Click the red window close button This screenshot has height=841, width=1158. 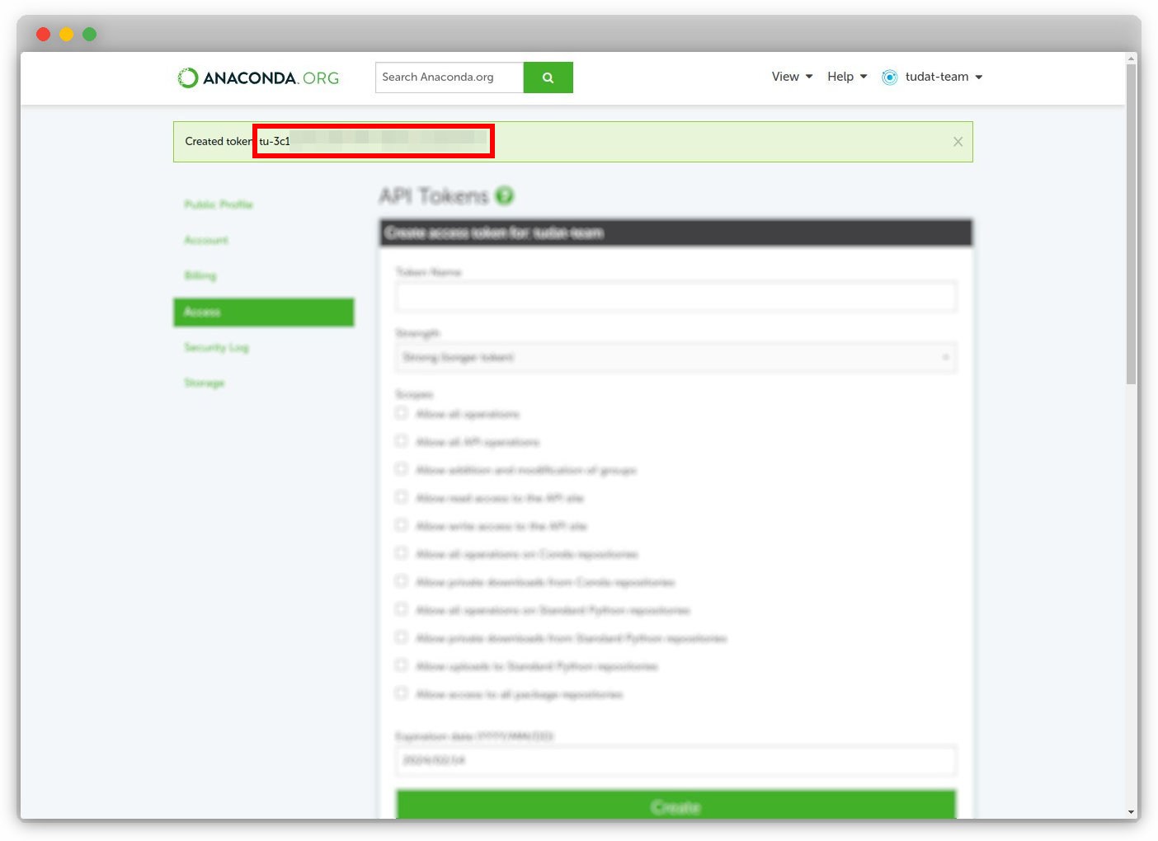click(44, 34)
